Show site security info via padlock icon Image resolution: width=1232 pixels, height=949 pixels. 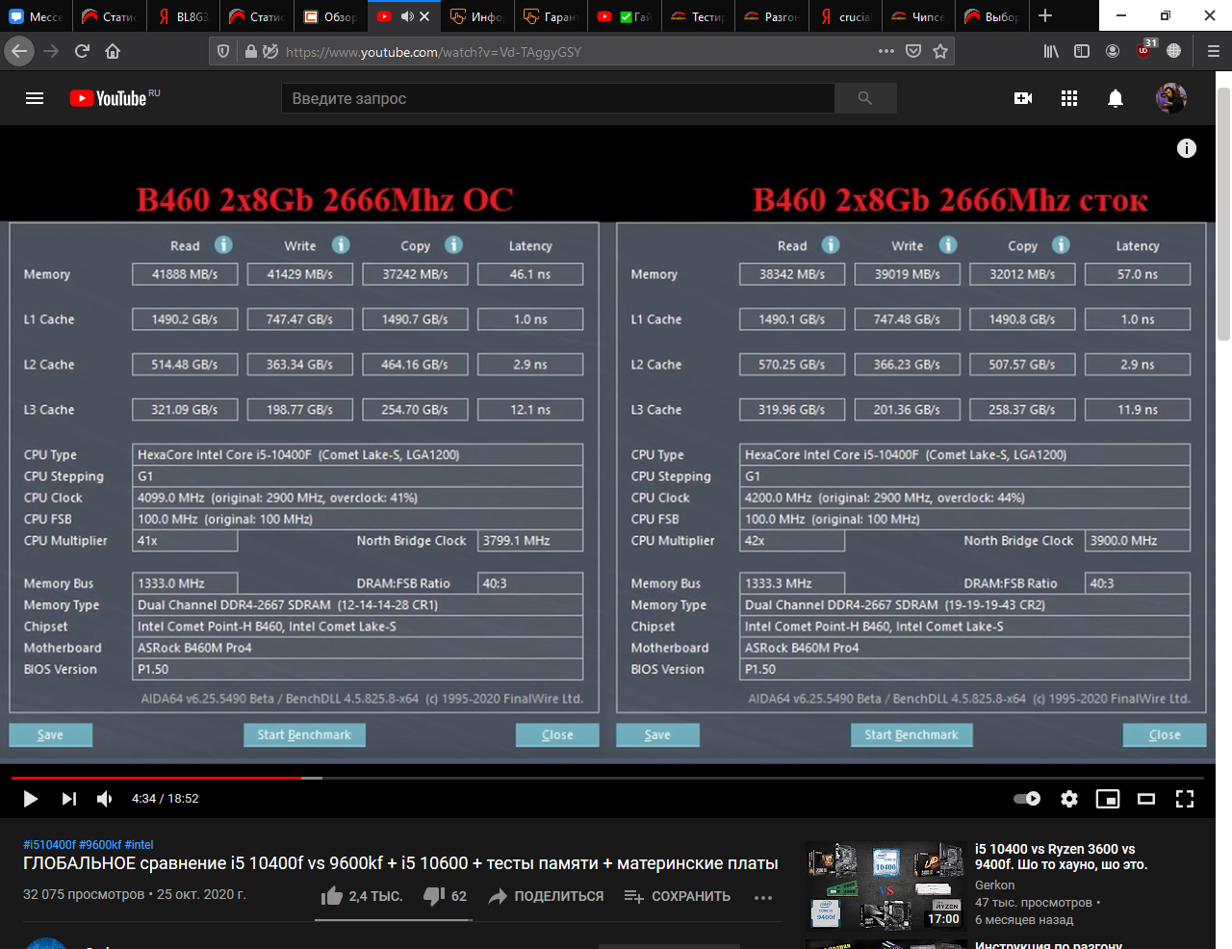(x=250, y=52)
